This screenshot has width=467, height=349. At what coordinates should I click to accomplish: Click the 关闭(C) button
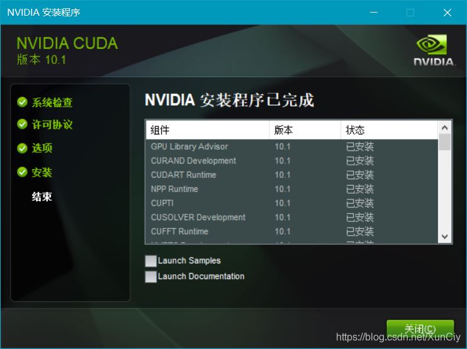coord(420,329)
